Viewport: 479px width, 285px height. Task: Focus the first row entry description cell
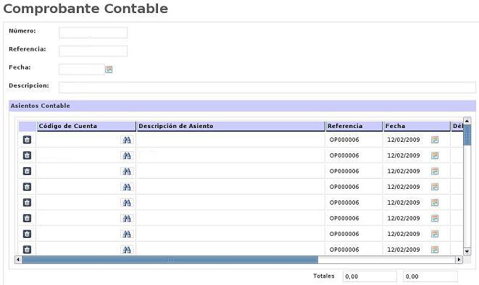click(230, 140)
